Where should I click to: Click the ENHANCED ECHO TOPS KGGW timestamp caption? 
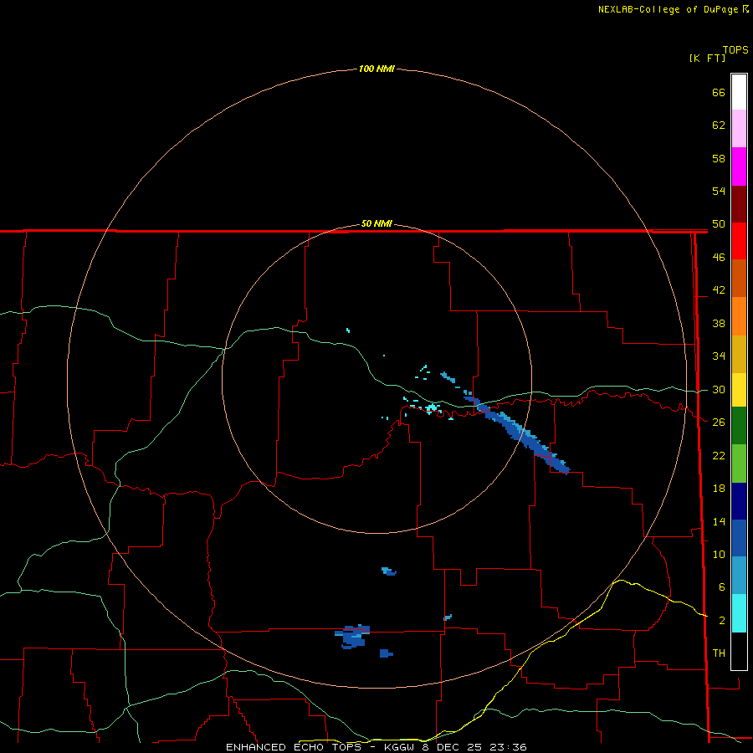(376, 747)
